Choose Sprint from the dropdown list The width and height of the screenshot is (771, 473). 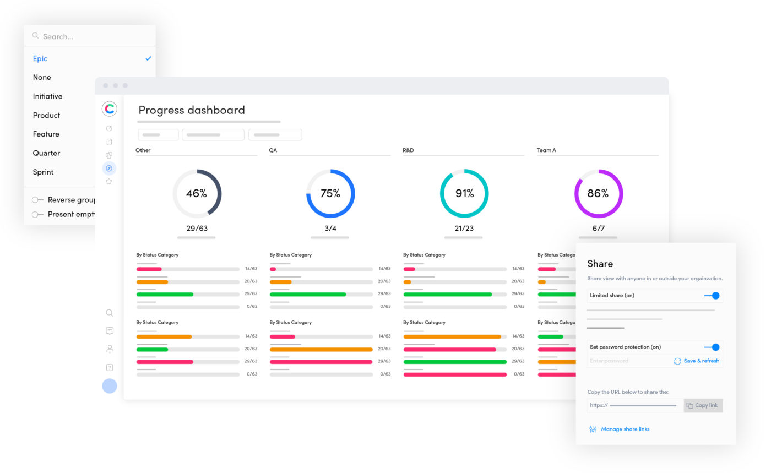click(43, 171)
